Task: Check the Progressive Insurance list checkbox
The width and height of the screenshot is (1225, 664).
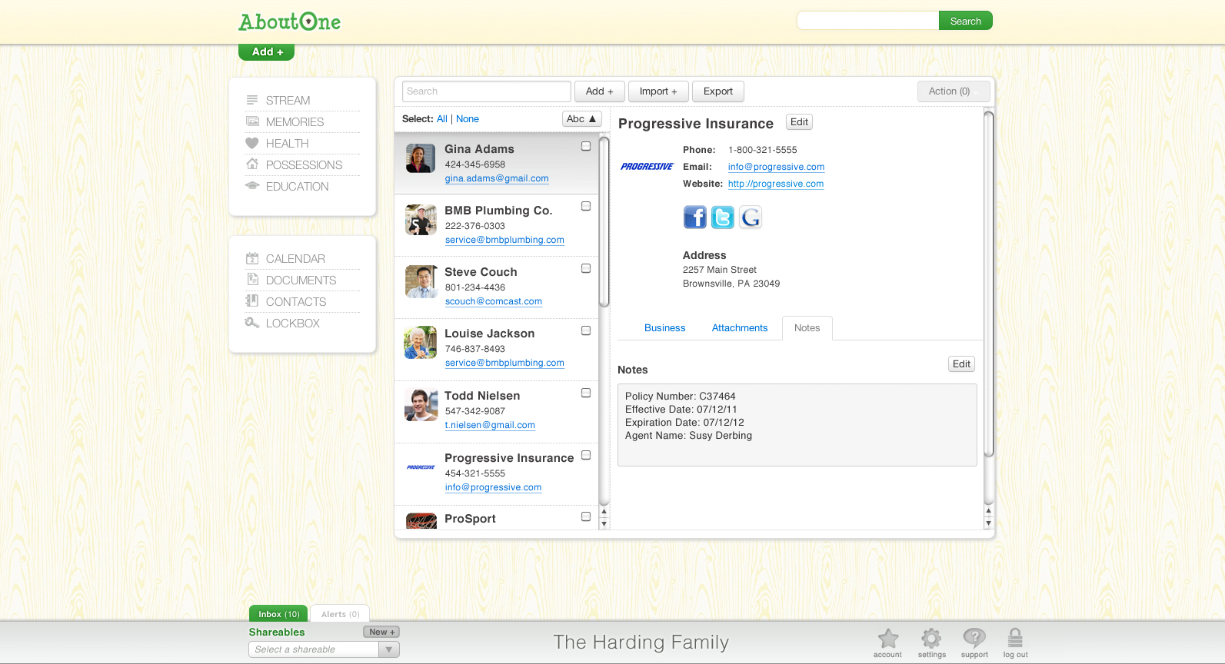Action: pyautogui.click(x=586, y=455)
